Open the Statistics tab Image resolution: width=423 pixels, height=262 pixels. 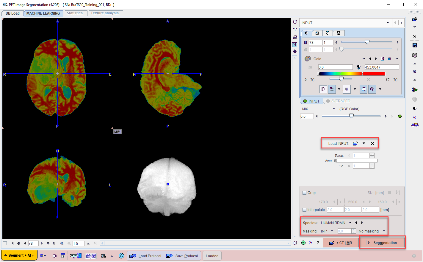[x=75, y=13]
